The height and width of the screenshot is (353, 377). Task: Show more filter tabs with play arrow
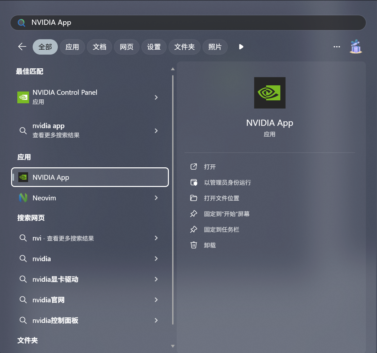[241, 47]
